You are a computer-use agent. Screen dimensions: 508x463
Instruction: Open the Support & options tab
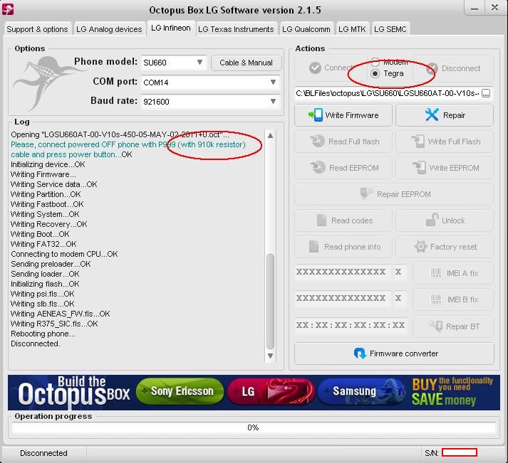coord(37,29)
